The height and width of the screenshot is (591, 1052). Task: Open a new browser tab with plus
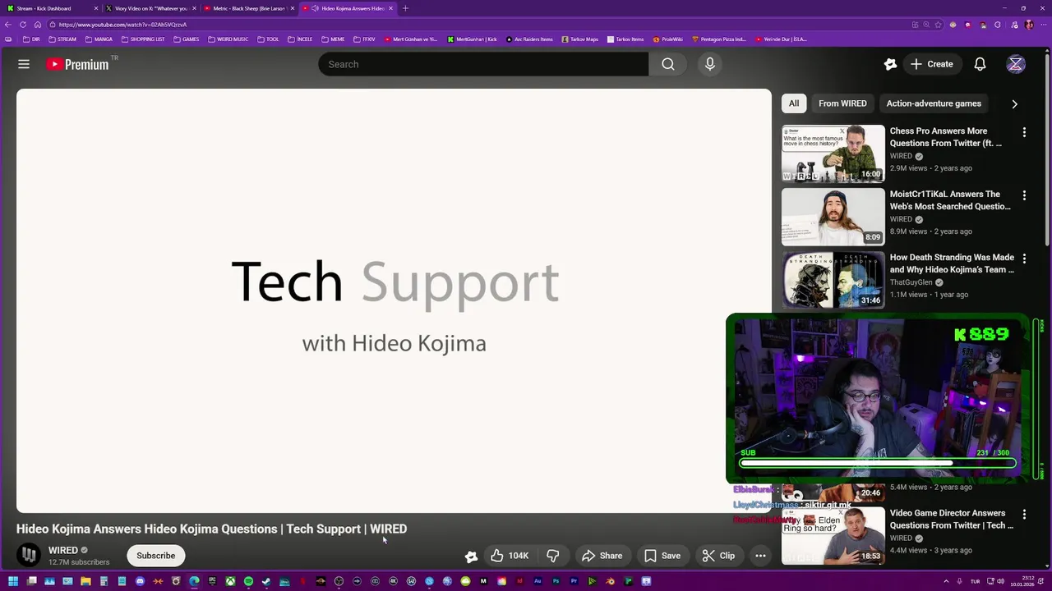405,8
